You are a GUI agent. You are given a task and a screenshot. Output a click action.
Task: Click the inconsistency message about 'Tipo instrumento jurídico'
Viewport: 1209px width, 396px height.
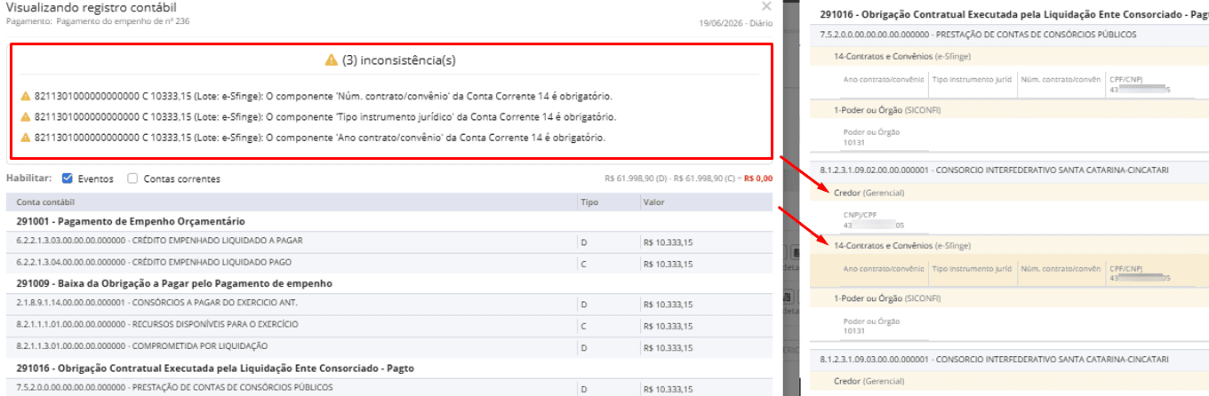click(x=325, y=117)
